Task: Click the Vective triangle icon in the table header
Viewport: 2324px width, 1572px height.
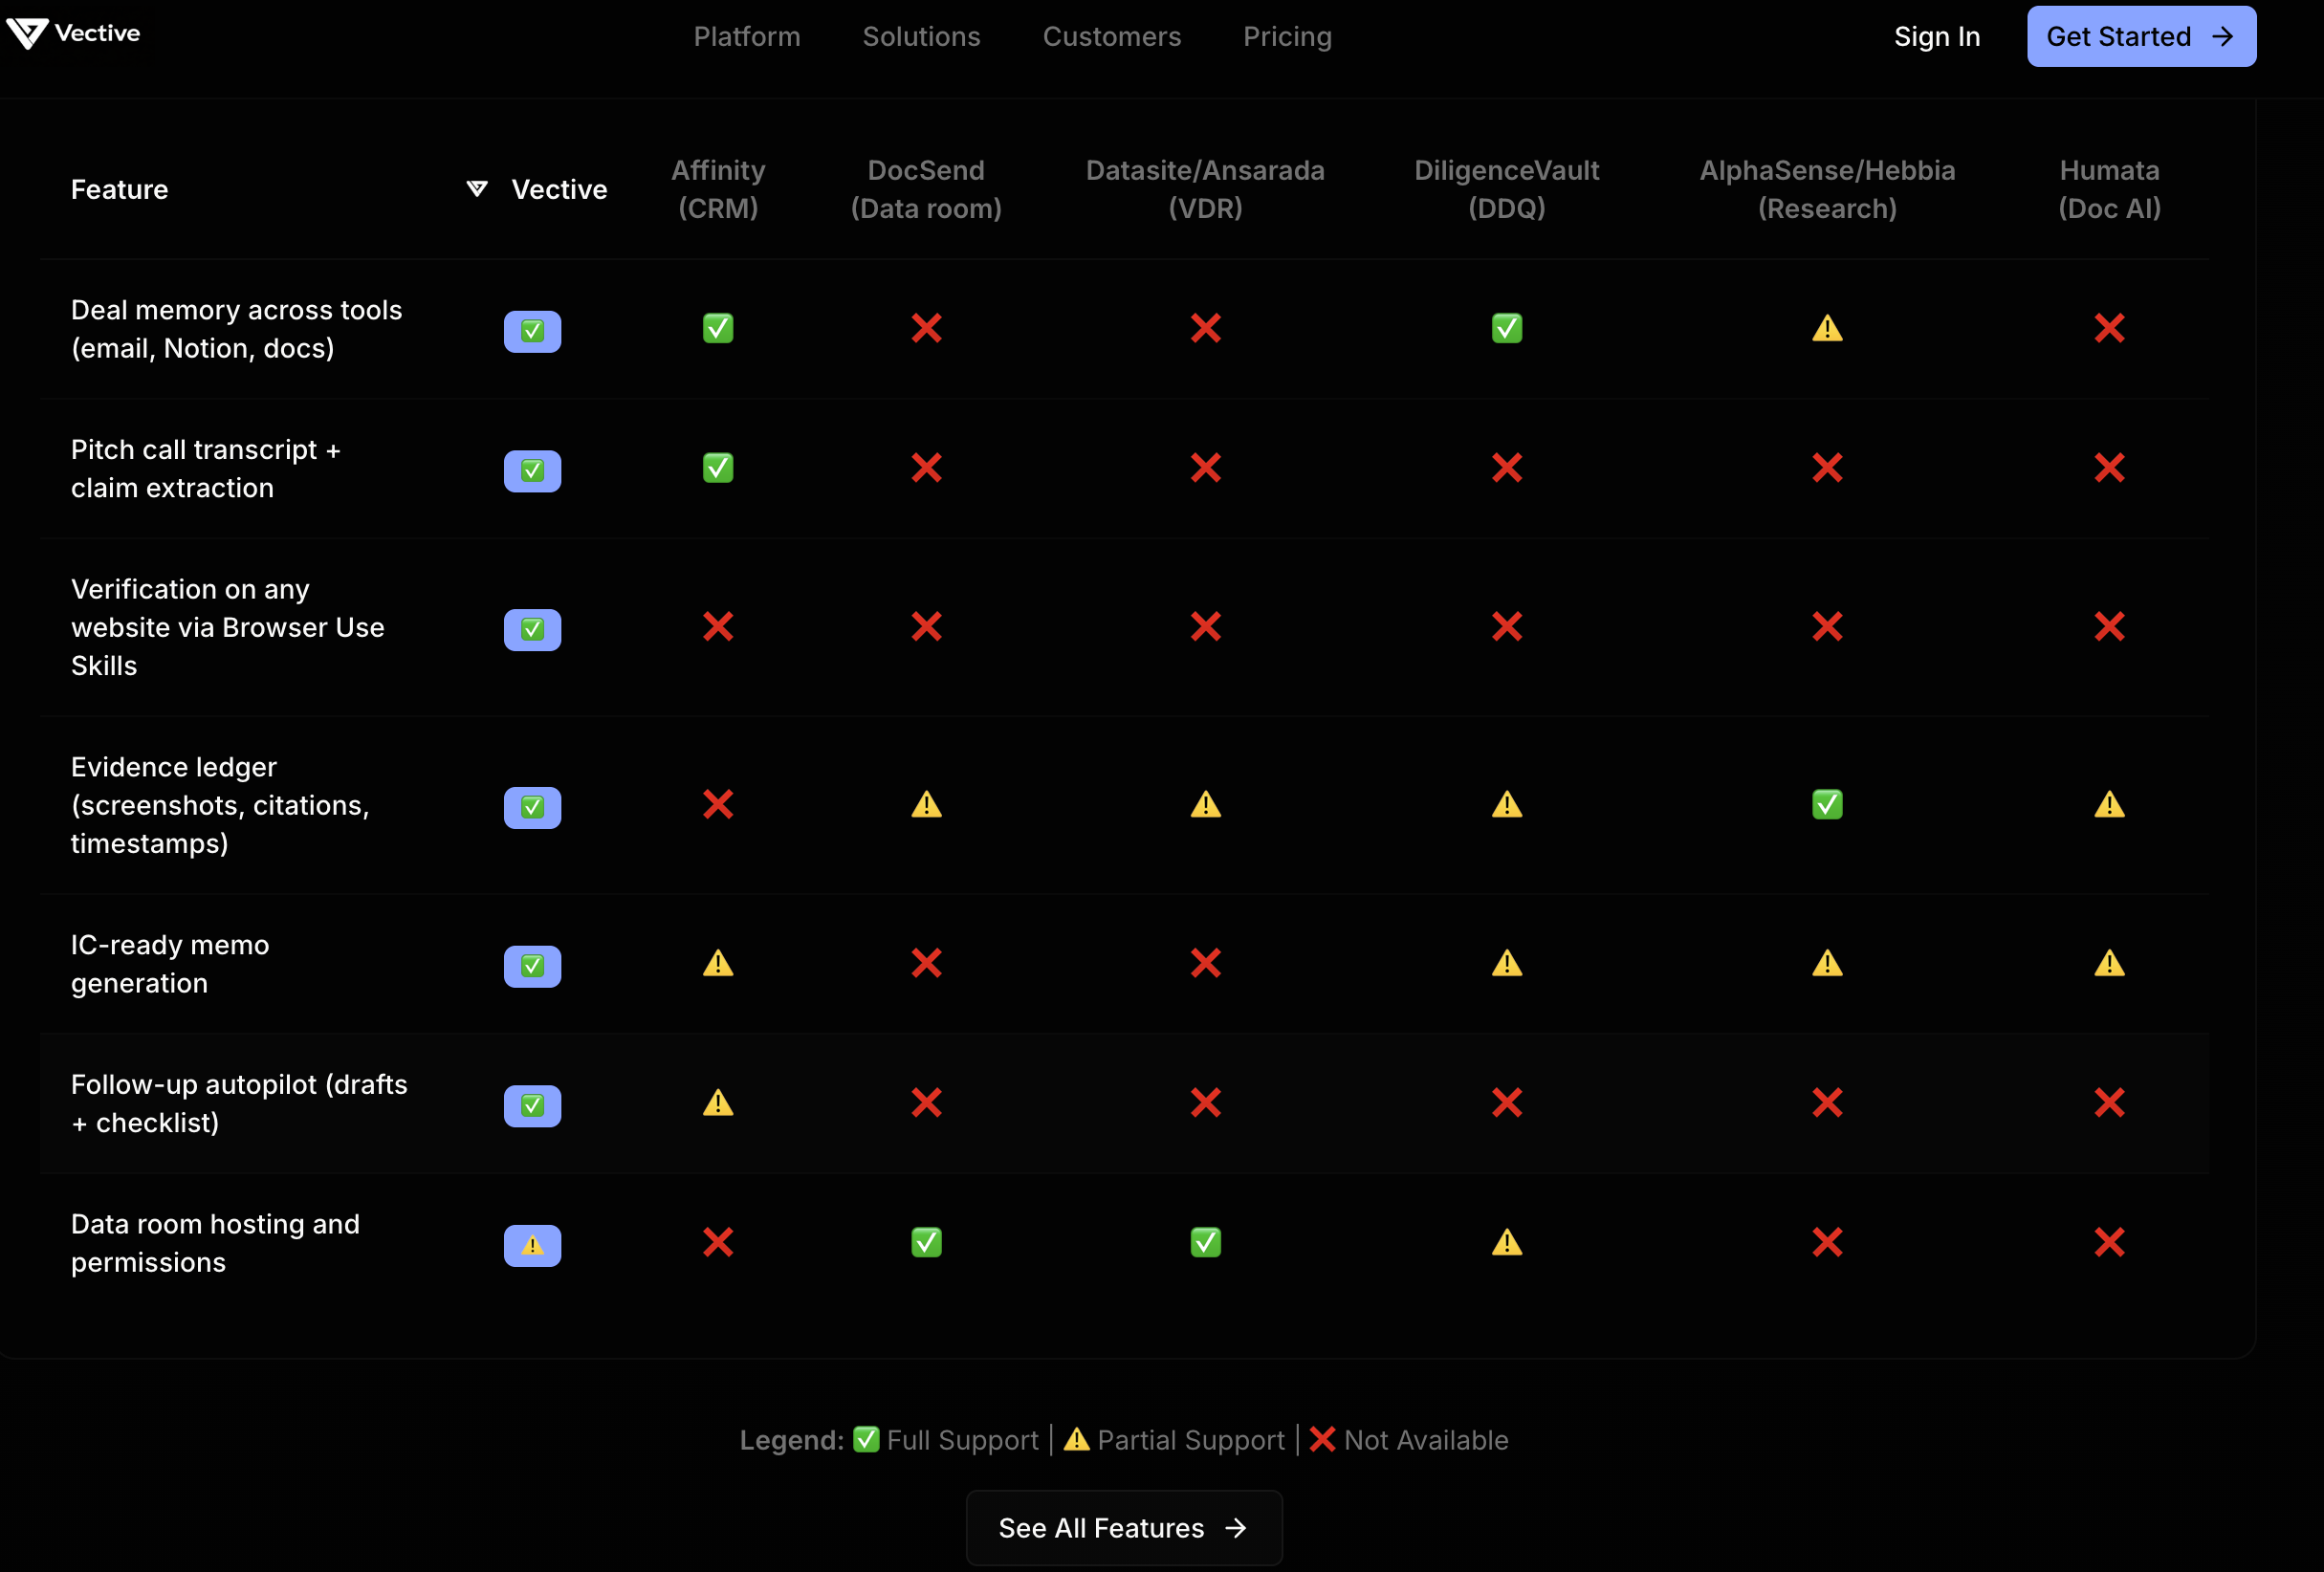Action: [477, 189]
